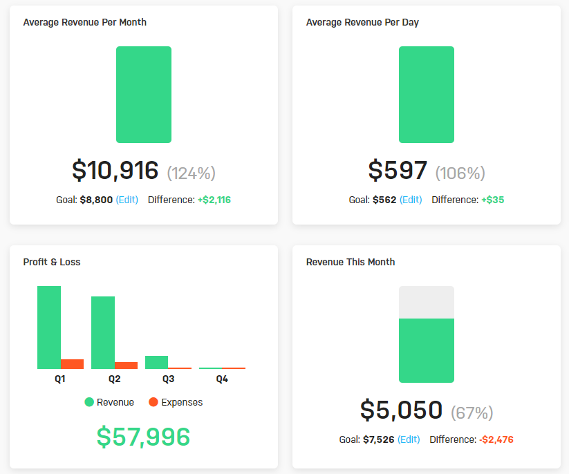Edit the Average Revenue Per Month goal
The width and height of the screenshot is (569, 474).
[127, 200]
